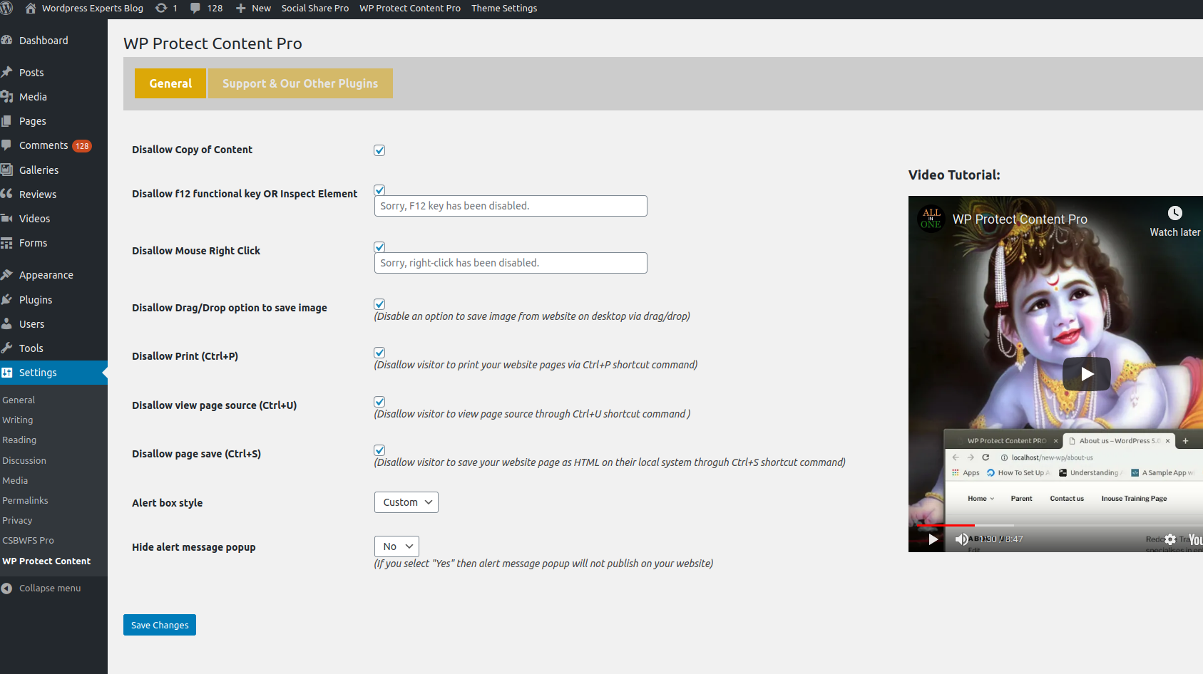Click the WP Protect Content Pro video title
The image size is (1203, 674).
(x=1020, y=219)
